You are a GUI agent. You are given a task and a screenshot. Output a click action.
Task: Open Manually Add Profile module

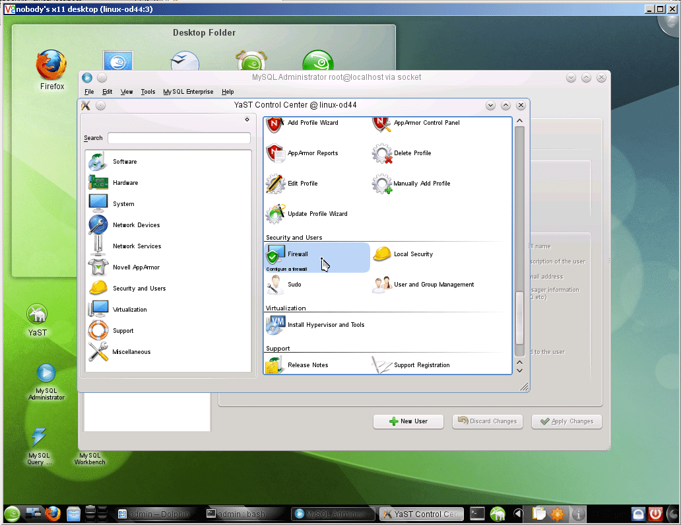411,184
